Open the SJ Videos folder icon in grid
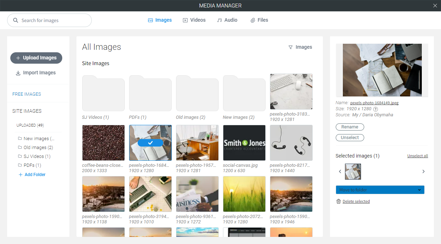Image resolution: width=441 pixels, height=244 pixels. coord(103,93)
